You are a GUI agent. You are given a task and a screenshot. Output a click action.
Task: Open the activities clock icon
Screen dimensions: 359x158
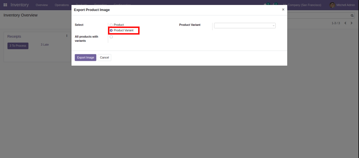[274, 5]
